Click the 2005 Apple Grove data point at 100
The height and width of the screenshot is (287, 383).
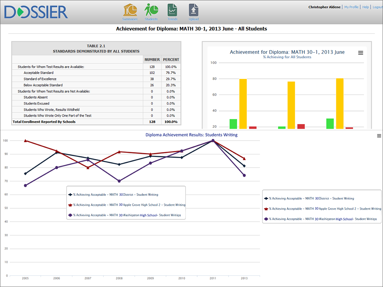(x=25, y=141)
